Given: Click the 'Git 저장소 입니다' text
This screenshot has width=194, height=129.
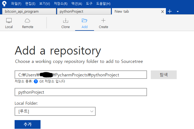Looking at the screenshot, I should click(52, 81).
